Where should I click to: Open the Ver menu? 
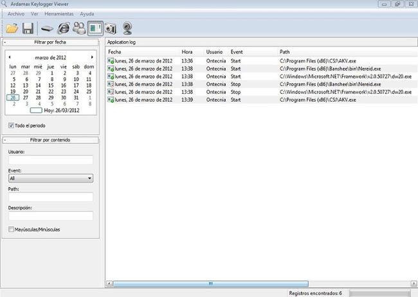point(34,14)
